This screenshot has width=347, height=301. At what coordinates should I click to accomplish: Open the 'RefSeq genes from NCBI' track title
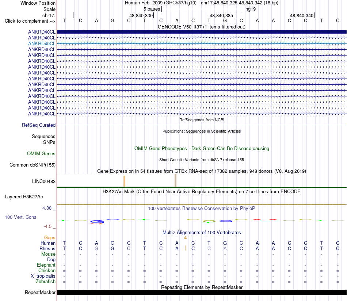click(202, 120)
